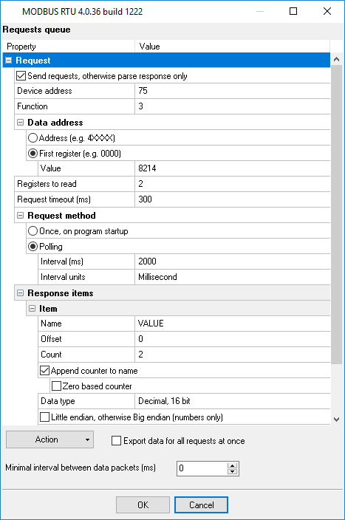Click the Cancel button

pyautogui.click(x=202, y=504)
